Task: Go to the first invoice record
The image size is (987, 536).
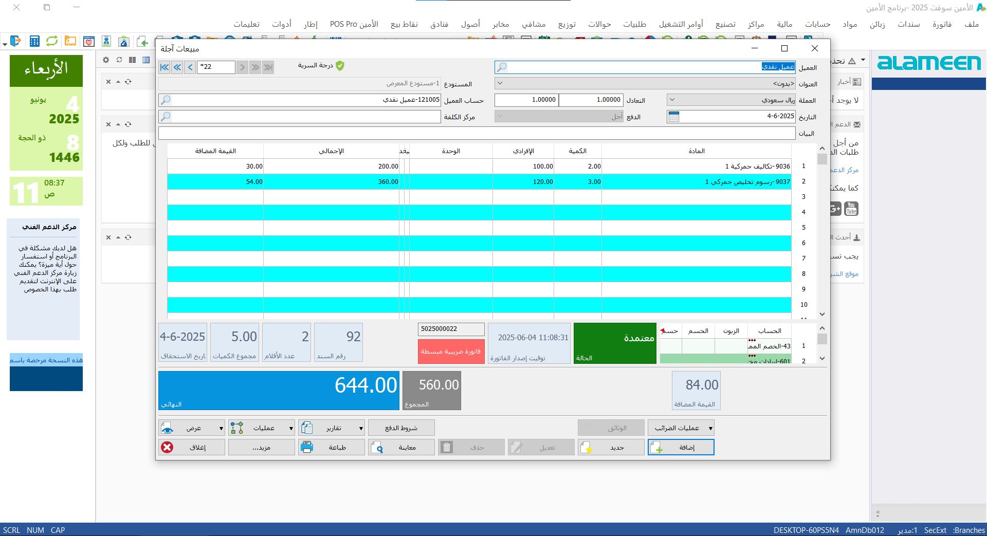Action: (164, 67)
